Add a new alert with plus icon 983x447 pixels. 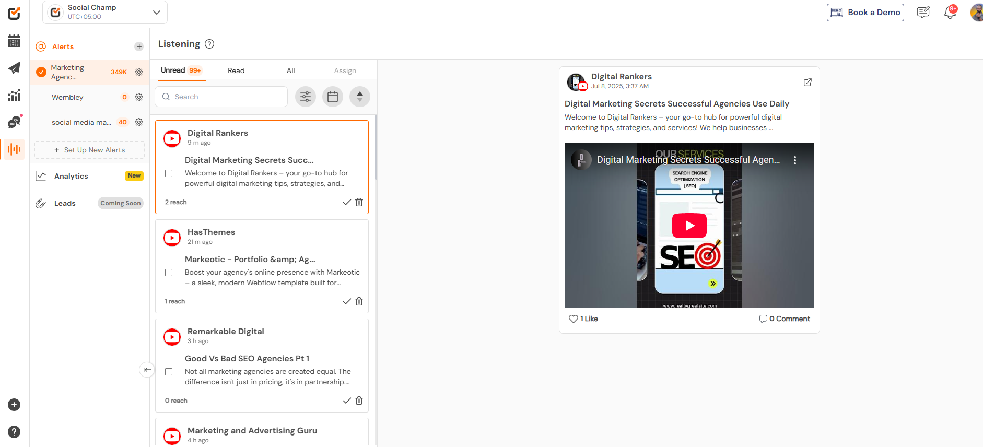click(139, 46)
